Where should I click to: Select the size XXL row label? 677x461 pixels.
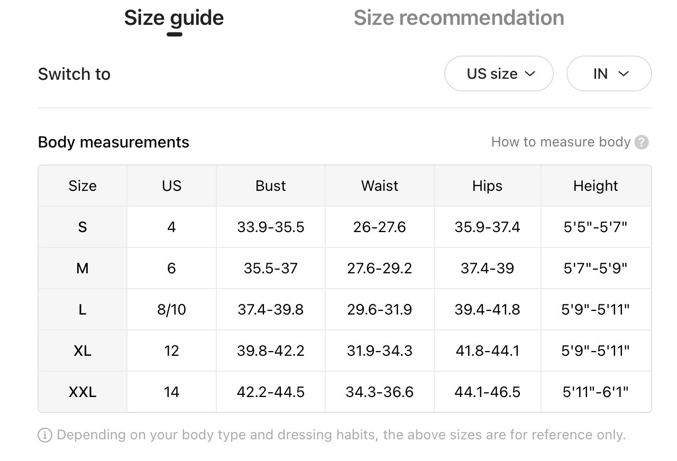point(83,392)
